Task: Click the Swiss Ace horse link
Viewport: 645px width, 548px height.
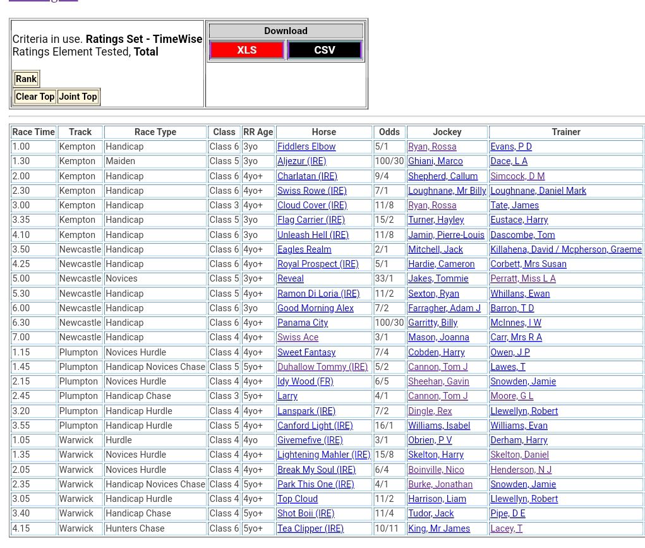Action: pyautogui.click(x=298, y=337)
